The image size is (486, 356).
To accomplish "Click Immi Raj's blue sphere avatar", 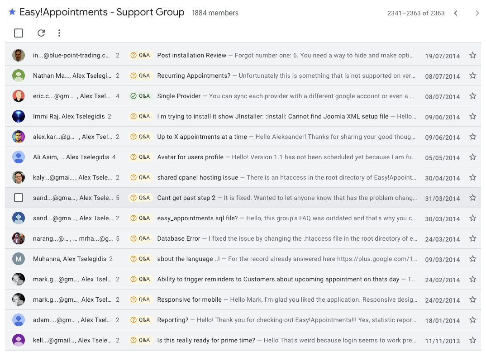I will pyautogui.click(x=19, y=116).
